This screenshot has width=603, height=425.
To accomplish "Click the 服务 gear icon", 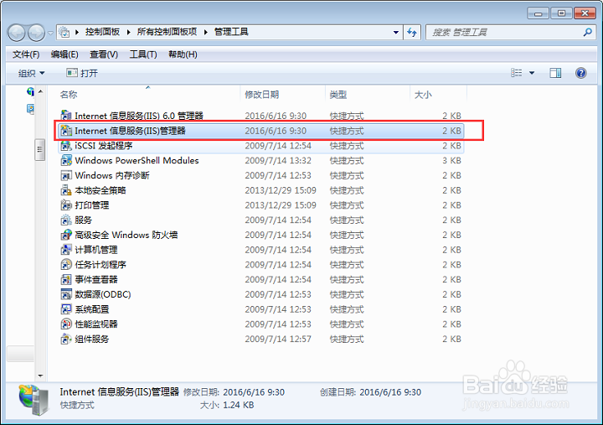I will [66, 220].
